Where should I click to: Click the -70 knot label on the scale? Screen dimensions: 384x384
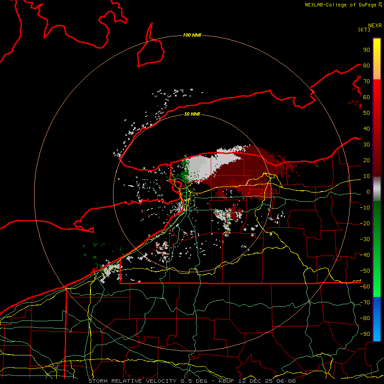(365, 303)
